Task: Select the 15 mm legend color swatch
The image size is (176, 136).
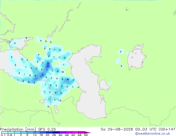Action: [43, 132]
